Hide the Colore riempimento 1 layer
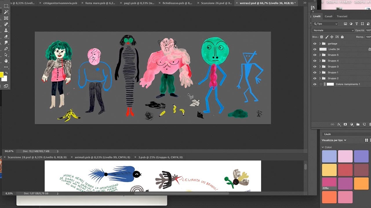 (x=315, y=84)
